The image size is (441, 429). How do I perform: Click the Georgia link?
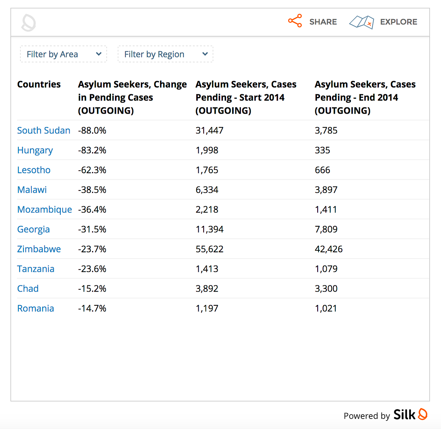[x=33, y=229]
